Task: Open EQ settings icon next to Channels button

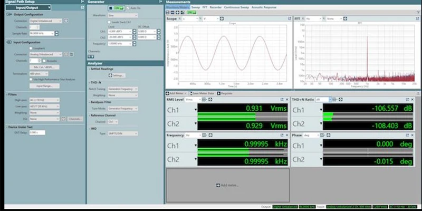Action: (x=63, y=119)
